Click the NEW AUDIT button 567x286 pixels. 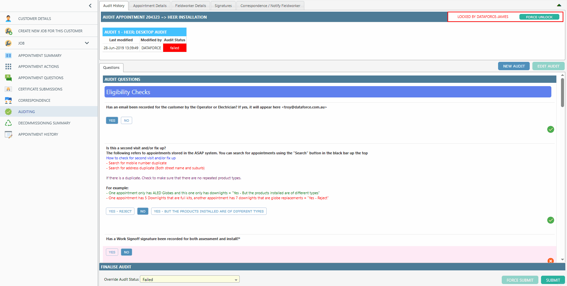(x=514, y=66)
